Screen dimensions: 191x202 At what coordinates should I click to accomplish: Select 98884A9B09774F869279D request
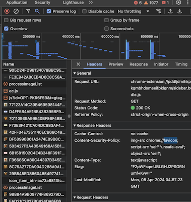[34, 194]
